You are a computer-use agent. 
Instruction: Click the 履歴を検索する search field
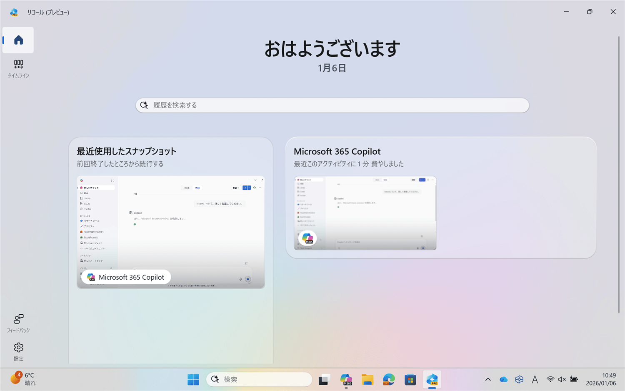coord(332,105)
